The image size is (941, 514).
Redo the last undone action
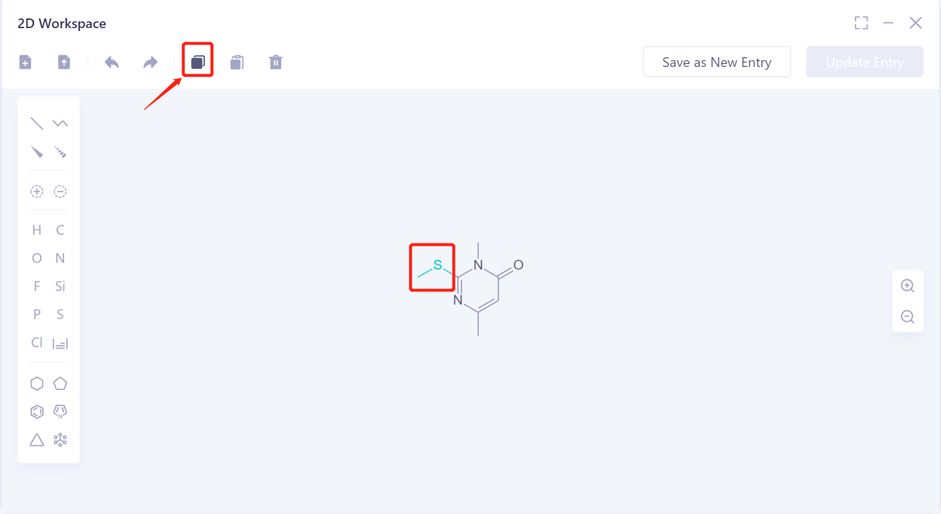coord(150,62)
